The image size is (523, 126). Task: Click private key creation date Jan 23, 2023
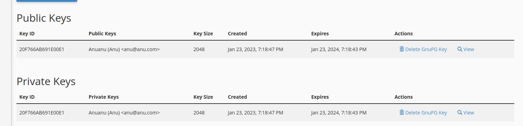(x=256, y=113)
